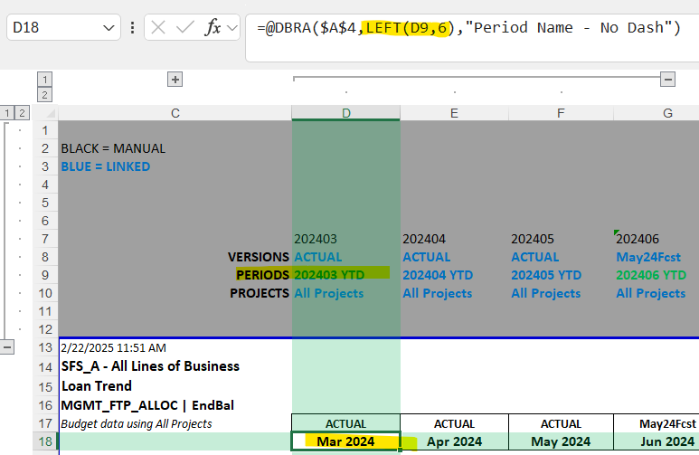The width and height of the screenshot is (699, 455).
Task: Expand the dropdown chevron beside fx
Action: coord(232,28)
